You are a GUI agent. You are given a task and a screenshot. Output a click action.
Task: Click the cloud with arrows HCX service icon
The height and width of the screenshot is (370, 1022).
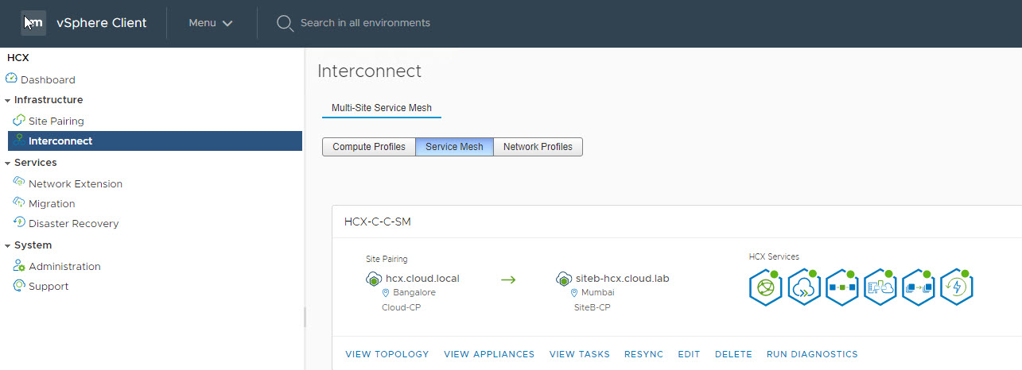click(x=804, y=287)
